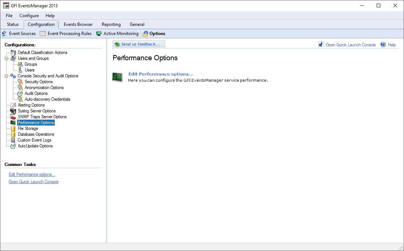Image resolution: width=404 pixels, height=251 pixels.
Task: Click the SNMP Traps Server icon
Action: (x=13, y=117)
